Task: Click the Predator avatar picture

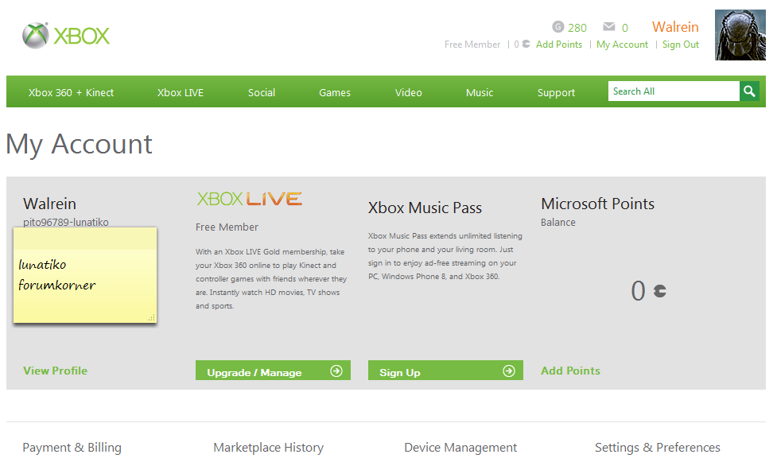Action: [x=740, y=35]
